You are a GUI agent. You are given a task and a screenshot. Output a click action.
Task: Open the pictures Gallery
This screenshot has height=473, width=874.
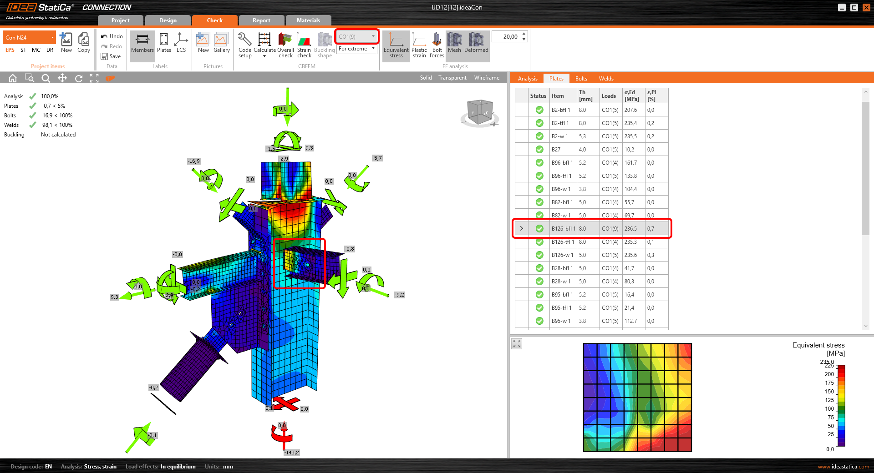[x=222, y=43]
